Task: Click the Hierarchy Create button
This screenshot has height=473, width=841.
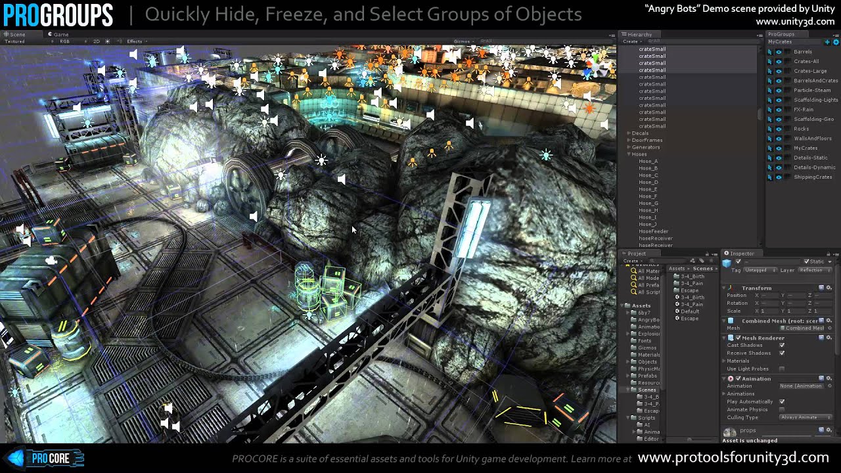Action: pyautogui.click(x=631, y=41)
